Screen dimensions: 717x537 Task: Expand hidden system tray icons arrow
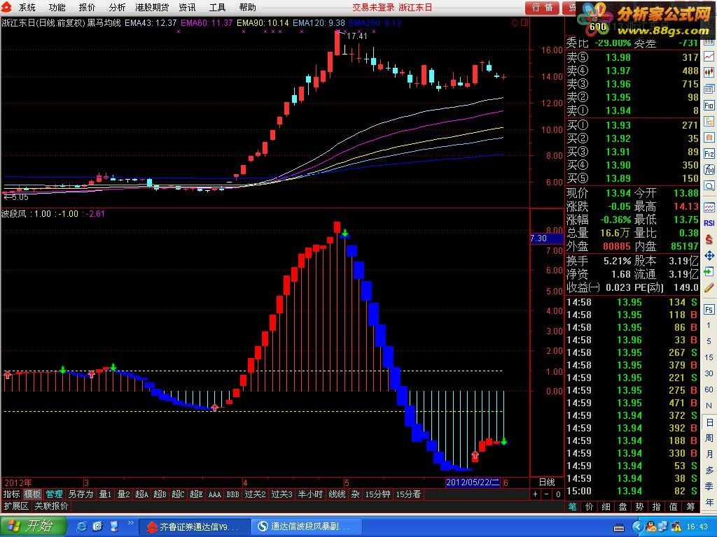coord(639,527)
